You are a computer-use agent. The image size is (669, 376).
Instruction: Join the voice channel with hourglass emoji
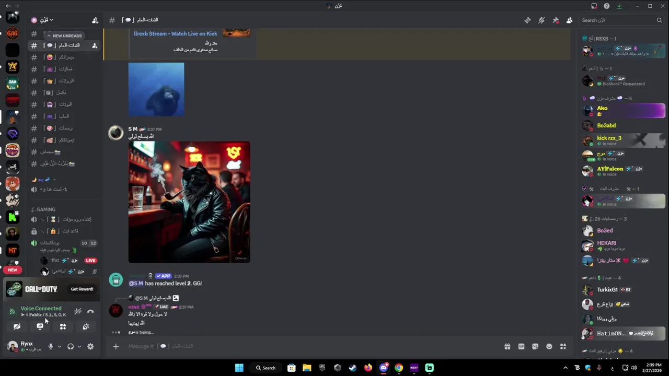point(64,219)
